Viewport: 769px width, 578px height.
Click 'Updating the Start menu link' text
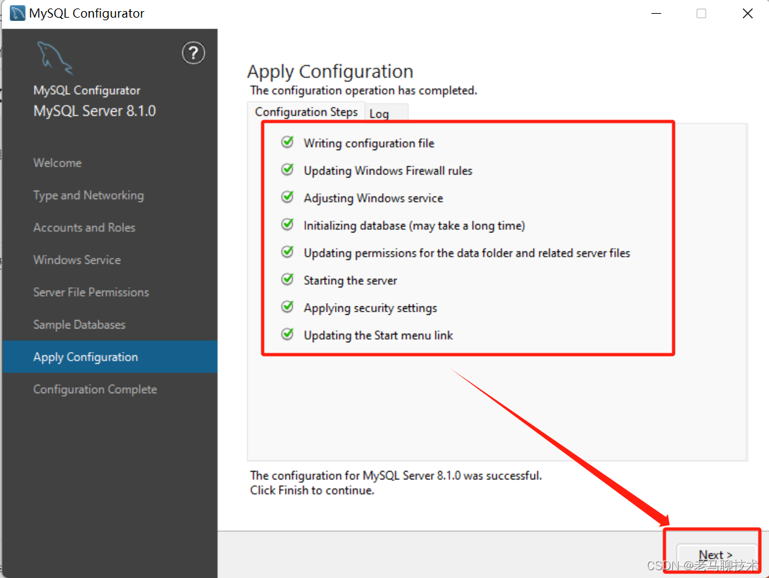coord(378,335)
